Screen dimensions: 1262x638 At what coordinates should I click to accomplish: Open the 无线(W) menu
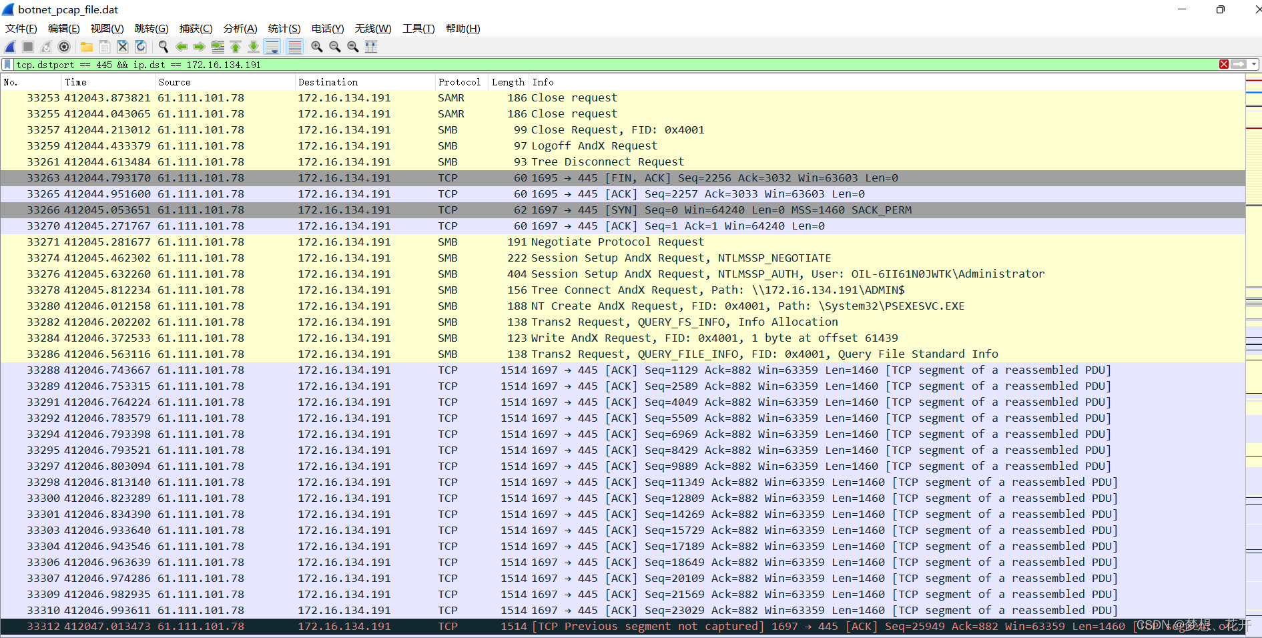click(x=373, y=28)
